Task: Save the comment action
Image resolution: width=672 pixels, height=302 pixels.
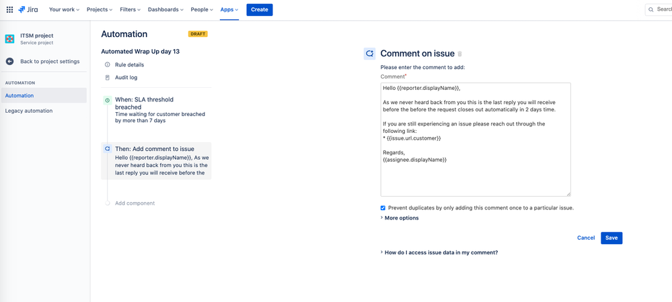Action: (x=611, y=238)
